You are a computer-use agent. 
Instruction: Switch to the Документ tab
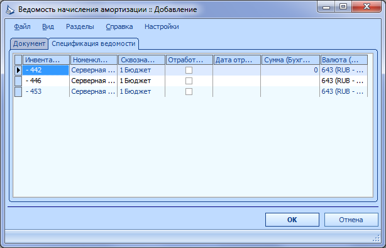[29, 43]
